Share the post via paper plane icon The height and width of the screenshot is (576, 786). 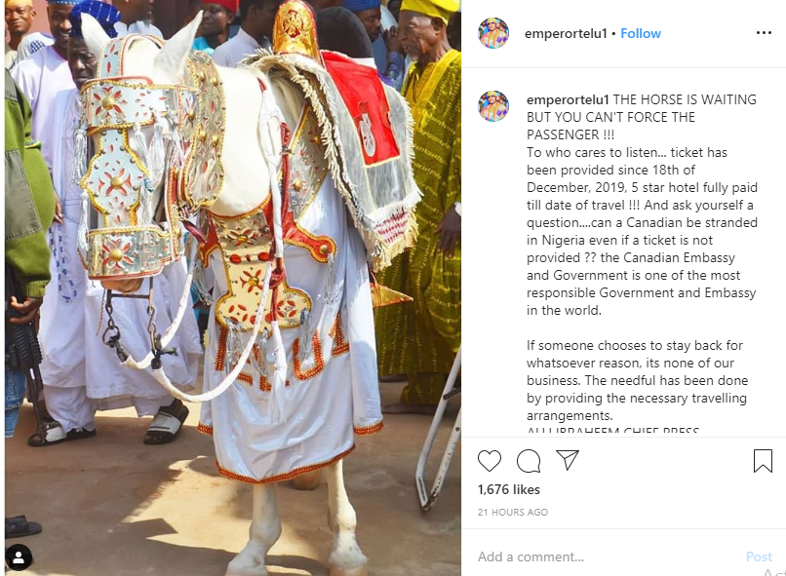[x=568, y=460]
